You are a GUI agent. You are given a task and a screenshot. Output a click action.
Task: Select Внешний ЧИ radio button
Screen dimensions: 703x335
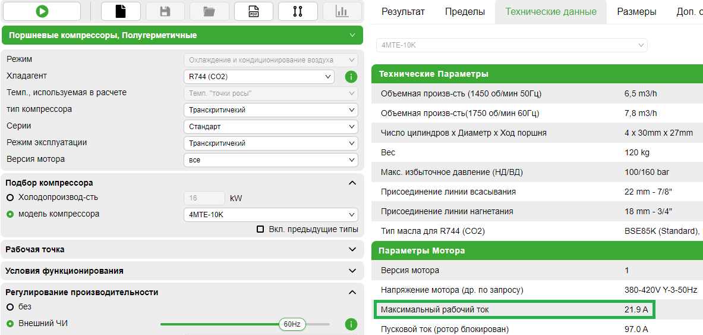tap(10, 323)
